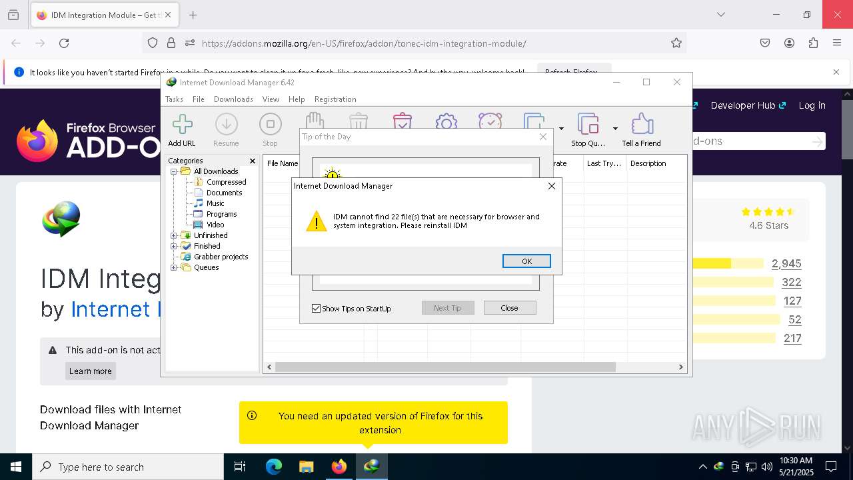Toggle Show Tips on StartUp checkbox
Image resolution: width=853 pixels, height=480 pixels.
(317, 308)
